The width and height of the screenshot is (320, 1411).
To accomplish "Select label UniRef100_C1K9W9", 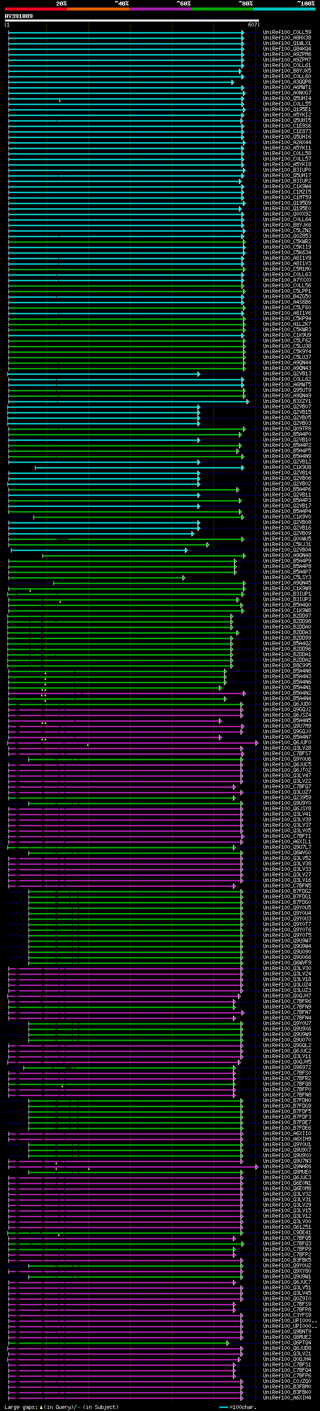I will [287, 589].
